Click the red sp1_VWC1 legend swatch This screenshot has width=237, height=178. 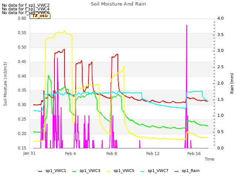[40, 171]
